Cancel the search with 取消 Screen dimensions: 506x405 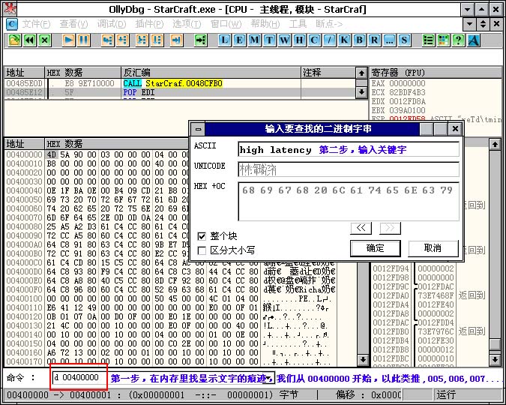click(x=433, y=248)
